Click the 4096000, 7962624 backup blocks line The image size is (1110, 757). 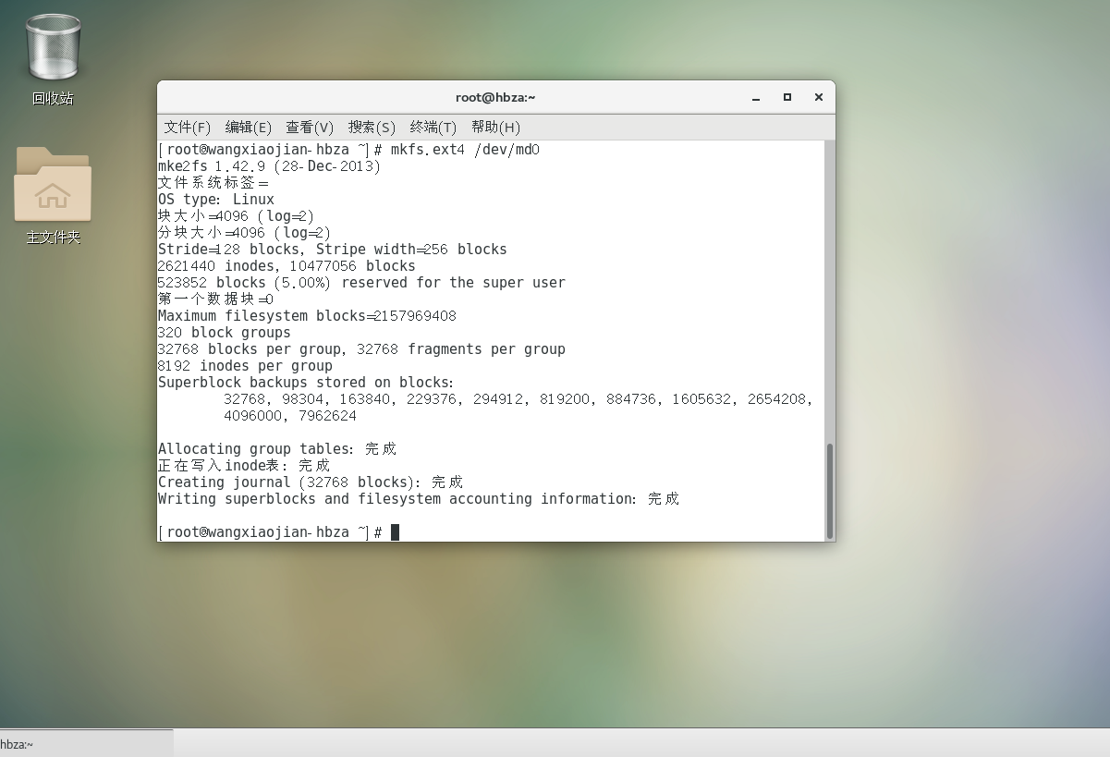point(290,416)
